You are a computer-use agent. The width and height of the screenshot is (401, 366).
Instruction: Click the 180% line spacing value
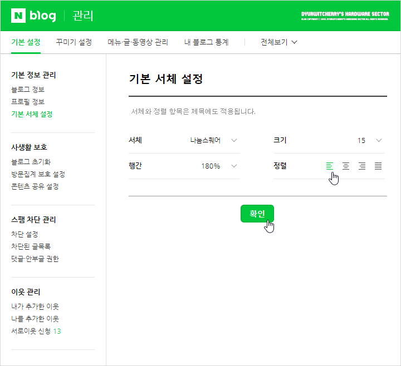211,166
